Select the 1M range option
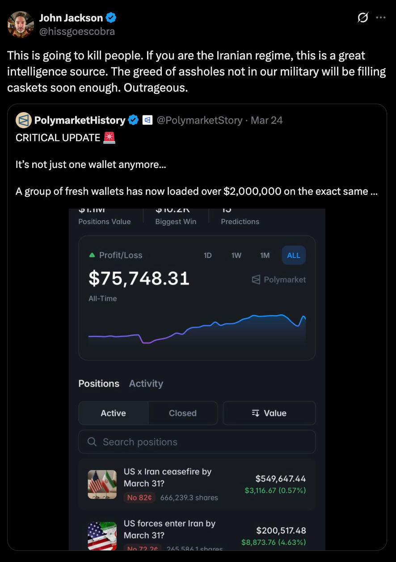The width and height of the screenshot is (396, 562). point(265,256)
